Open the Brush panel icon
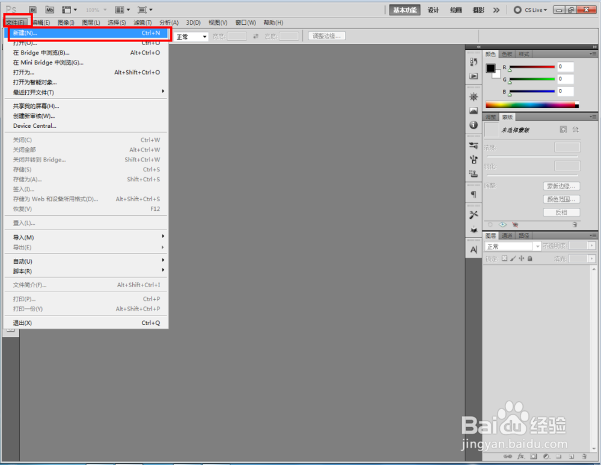 click(x=474, y=159)
